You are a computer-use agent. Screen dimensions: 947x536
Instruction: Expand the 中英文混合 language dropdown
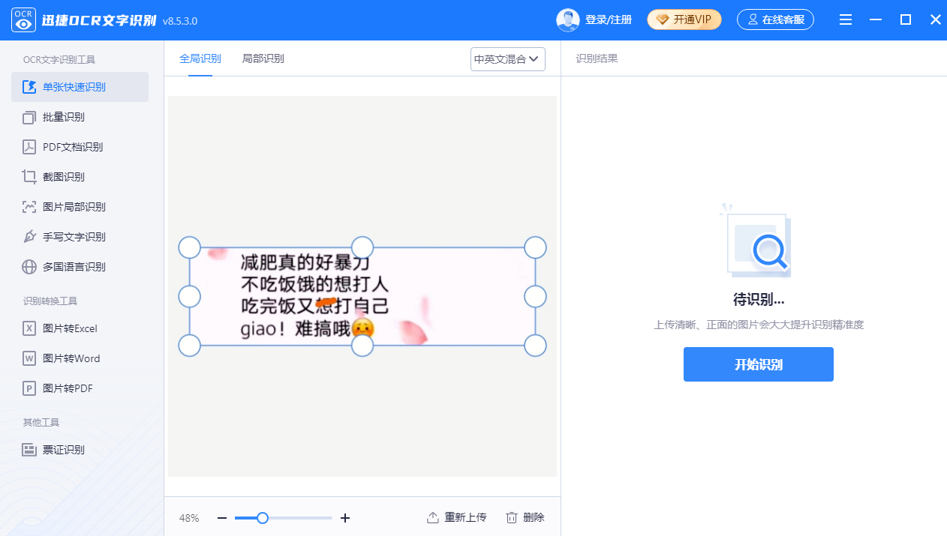click(x=508, y=59)
